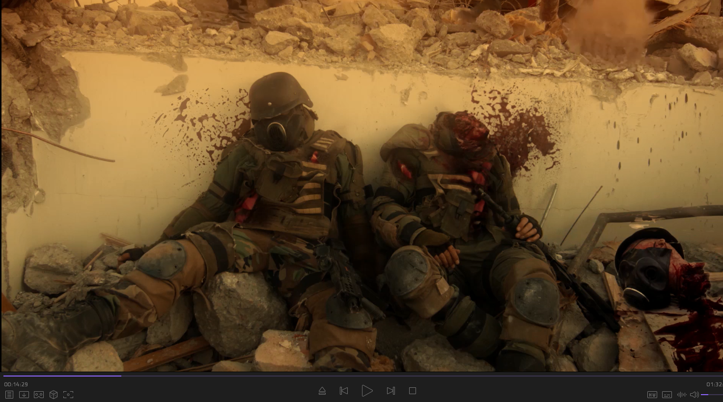This screenshot has height=402, width=723.
Task: Toggle the subtitles button
Action: point(667,395)
